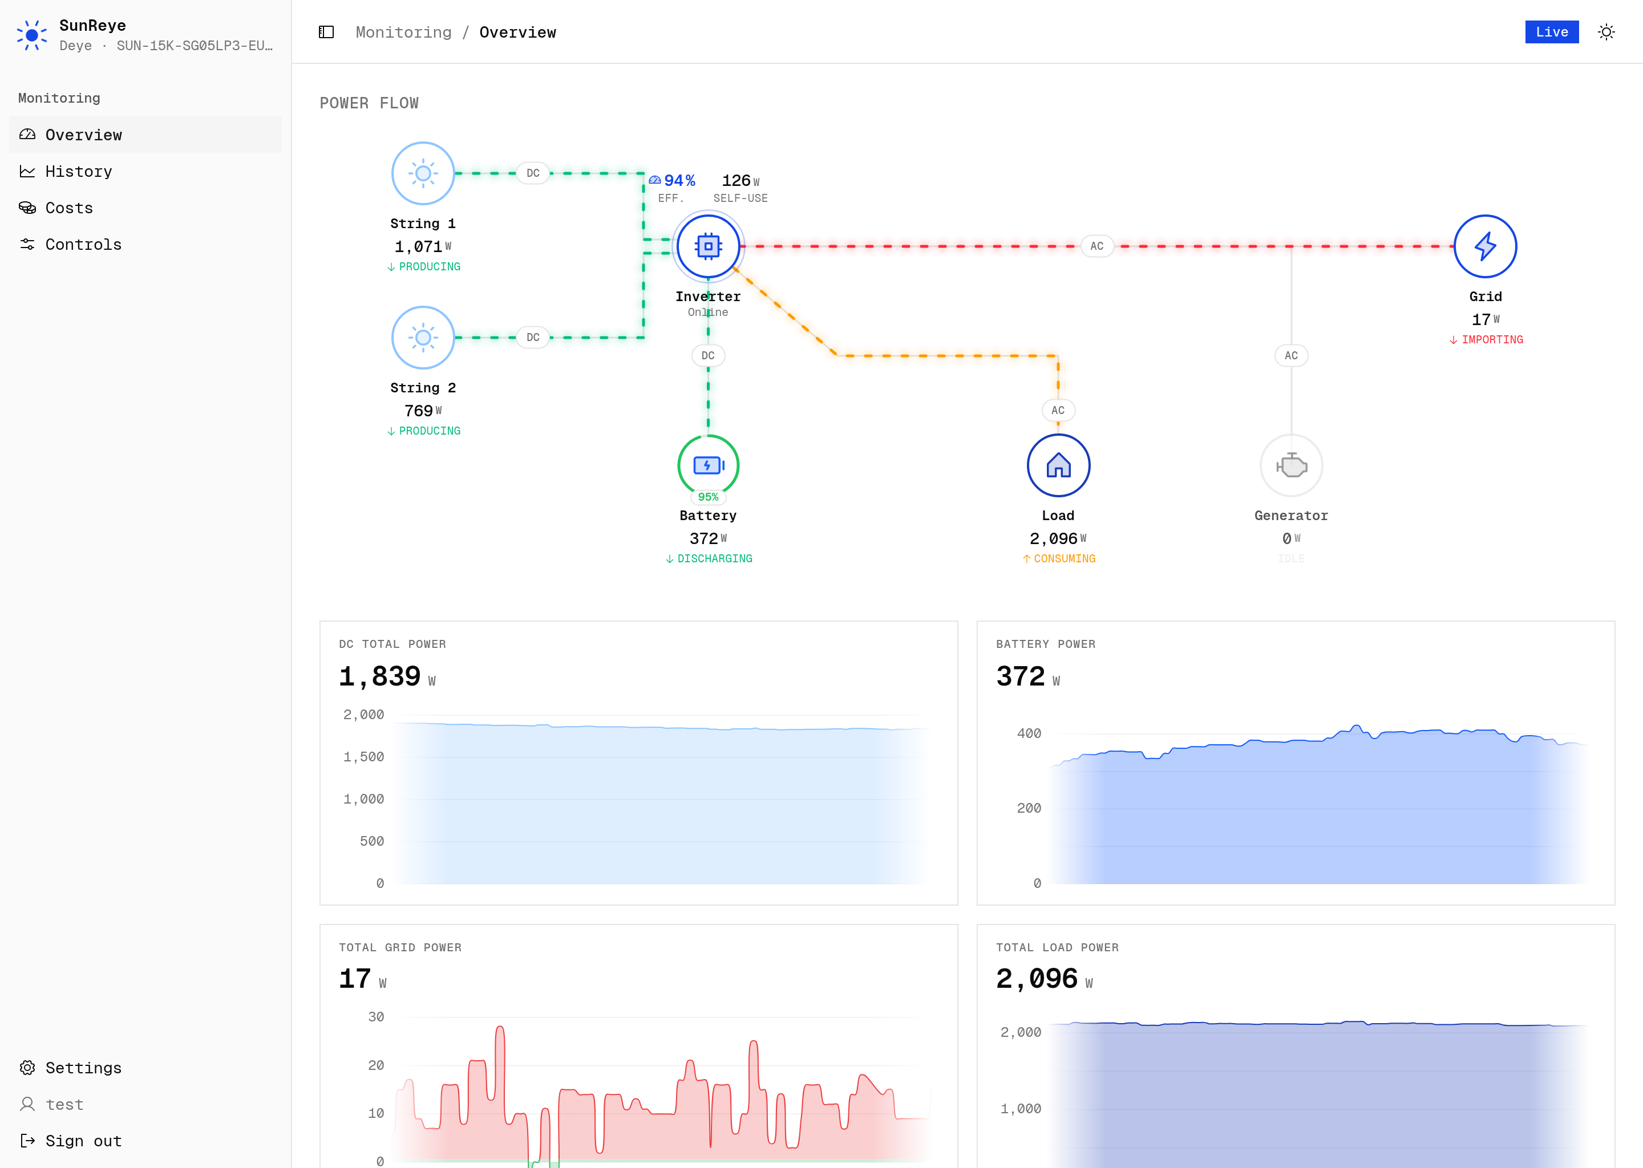This screenshot has height=1168, width=1643.
Task: Click the Costs coins icon
Action: pyautogui.click(x=27, y=208)
